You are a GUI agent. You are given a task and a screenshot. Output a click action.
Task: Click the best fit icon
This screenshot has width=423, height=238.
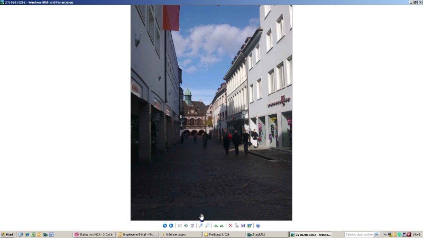pyautogui.click(x=180, y=225)
